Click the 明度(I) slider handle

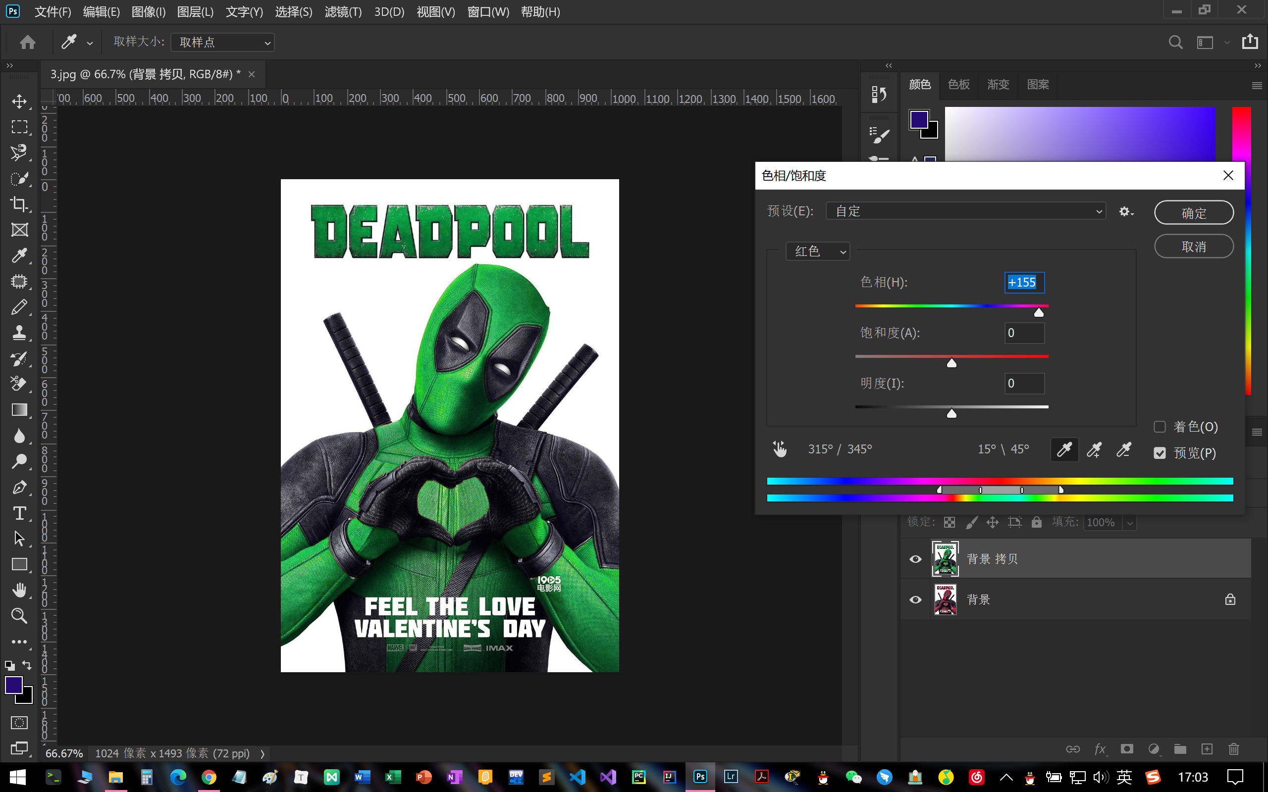point(951,414)
